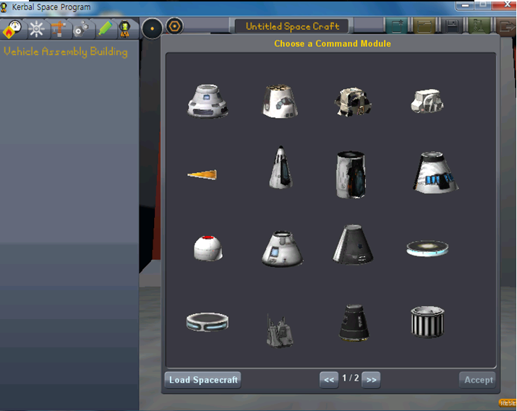Toggle the symmetry mode circle button
This screenshot has width=517, height=411.
click(152, 28)
